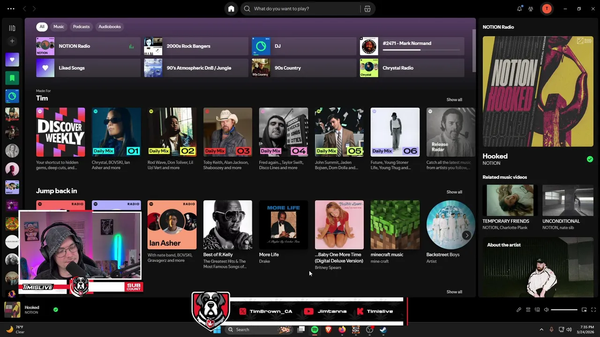
Task: Open the DJ shortcut tile
Action: pyautogui.click(x=304, y=46)
